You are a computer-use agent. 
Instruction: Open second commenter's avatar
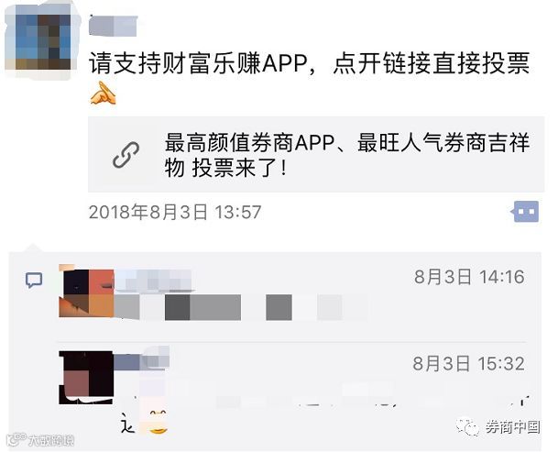86,377
